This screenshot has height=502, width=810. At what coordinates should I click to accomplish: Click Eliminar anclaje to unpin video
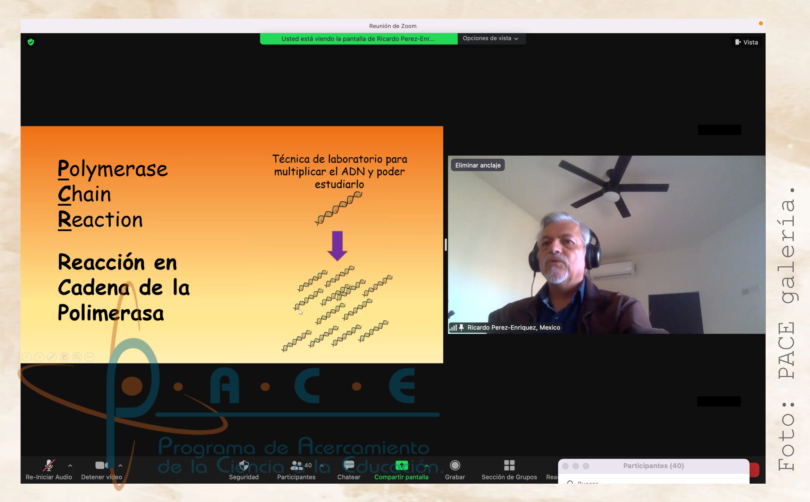[478, 165]
